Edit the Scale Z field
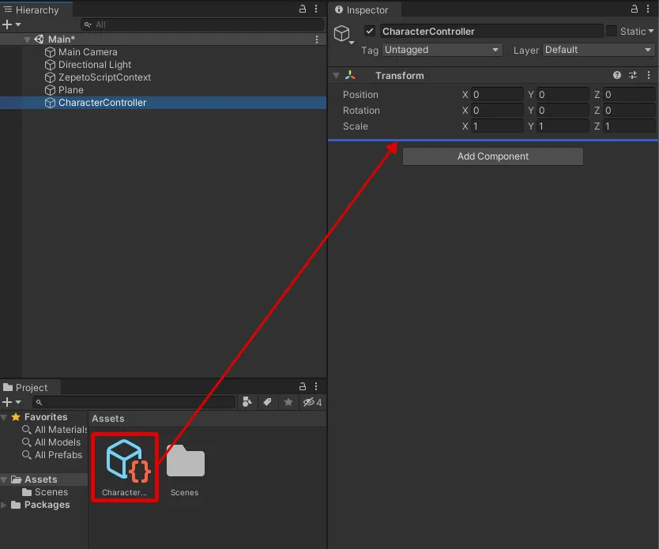Screen dimensions: 659x549 pyautogui.click(x=629, y=126)
